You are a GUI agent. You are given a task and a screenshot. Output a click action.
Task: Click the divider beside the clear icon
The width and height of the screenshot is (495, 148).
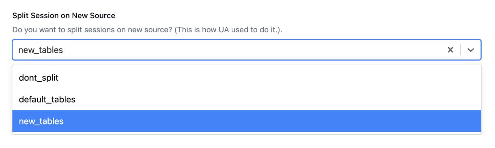click(x=461, y=50)
